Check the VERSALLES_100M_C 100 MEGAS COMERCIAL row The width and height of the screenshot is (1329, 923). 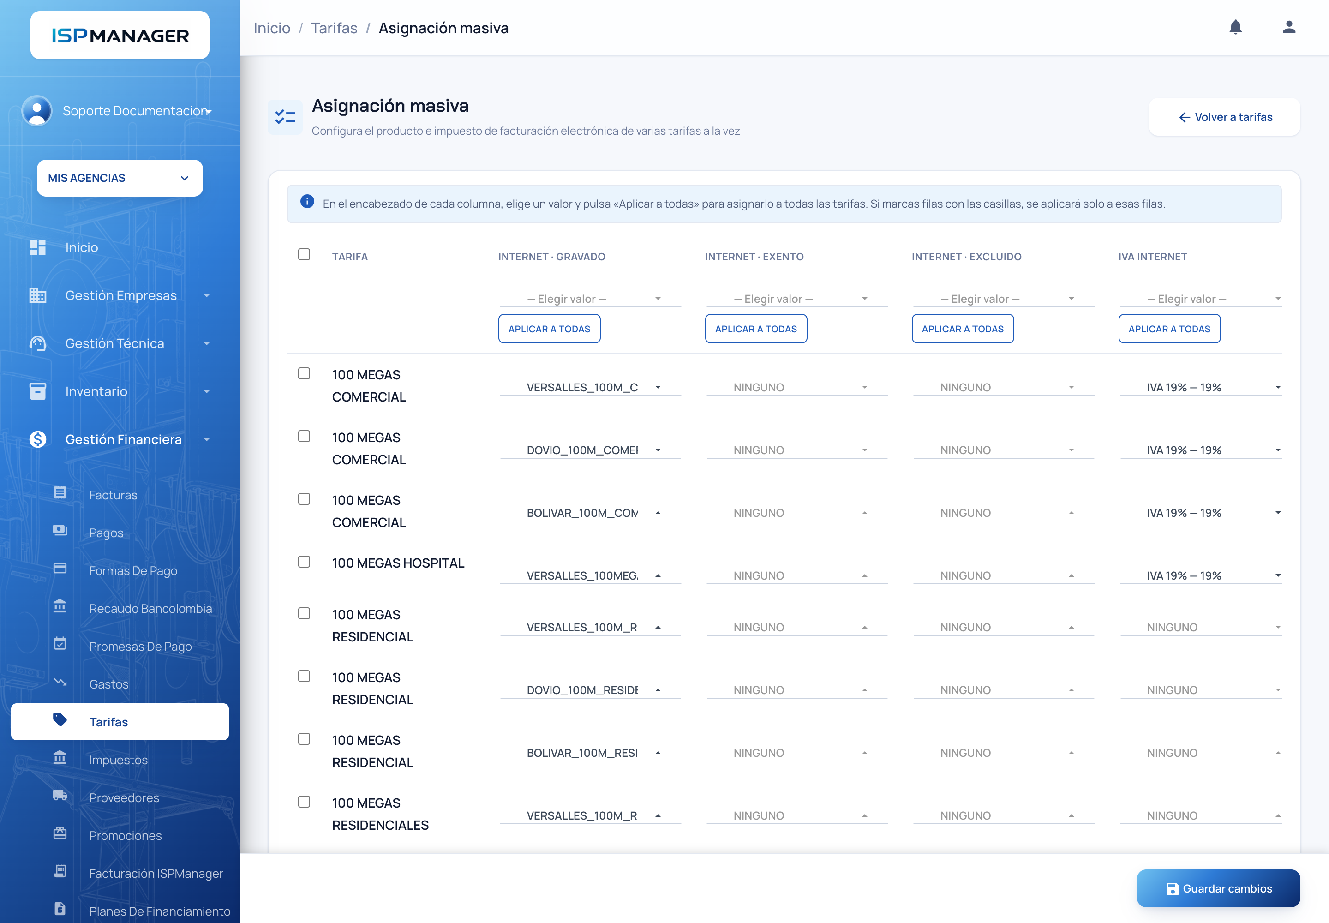[x=304, y=374]
